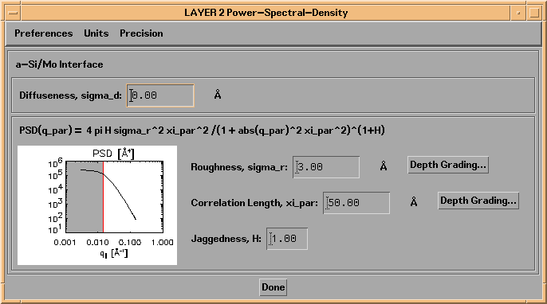Image resolution: width=547 pixels, height=304 pixels.
Task: Click the Jaggedness H input field
Action: (x=287, y=239)
